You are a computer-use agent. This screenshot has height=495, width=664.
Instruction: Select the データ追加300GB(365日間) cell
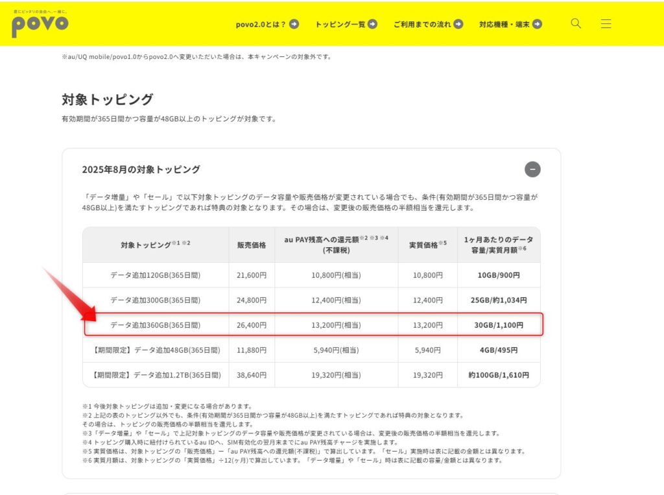click(156, 300)
